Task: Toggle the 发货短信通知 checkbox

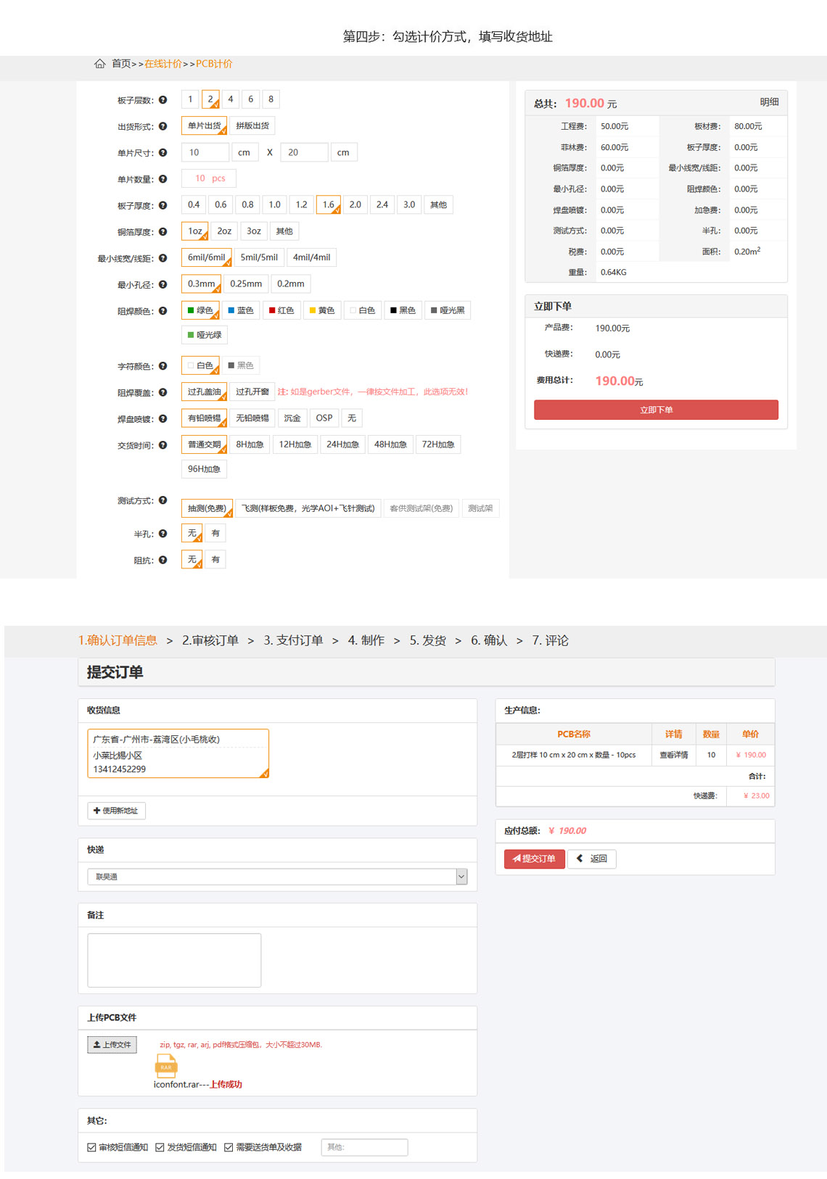Action: [160, 1147]
